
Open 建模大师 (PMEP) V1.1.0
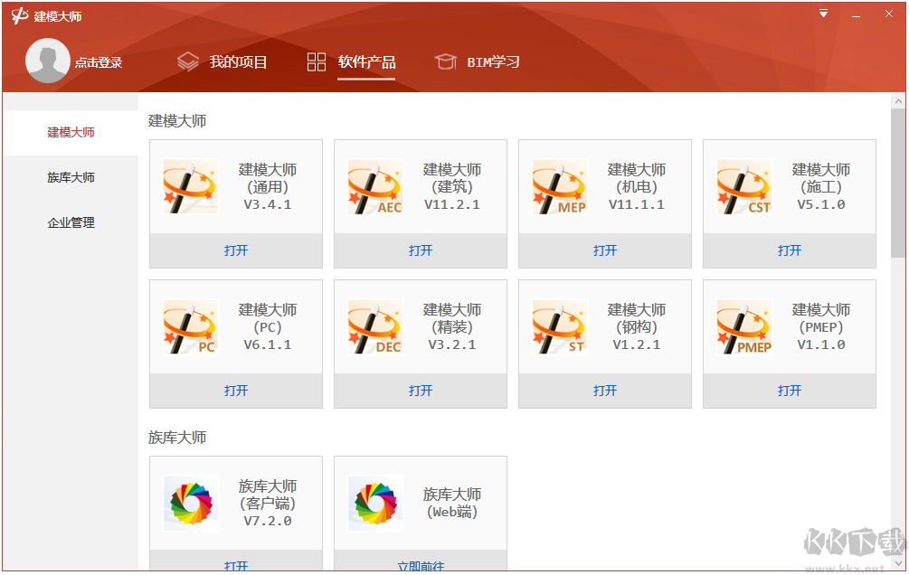pos(790,391)
